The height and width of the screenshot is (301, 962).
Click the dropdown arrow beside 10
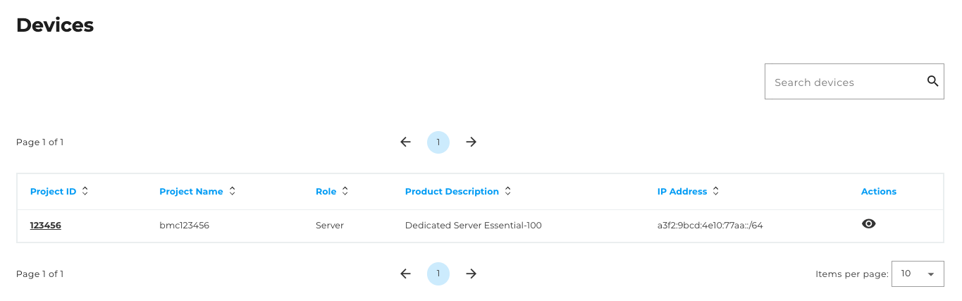coord(931,274)
